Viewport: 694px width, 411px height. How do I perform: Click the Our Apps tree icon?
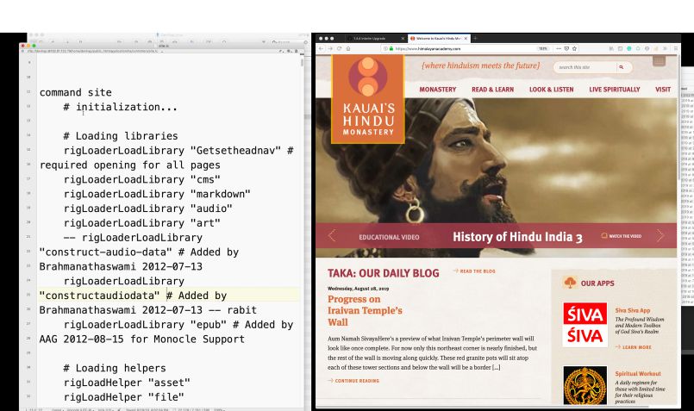point(570,283)
